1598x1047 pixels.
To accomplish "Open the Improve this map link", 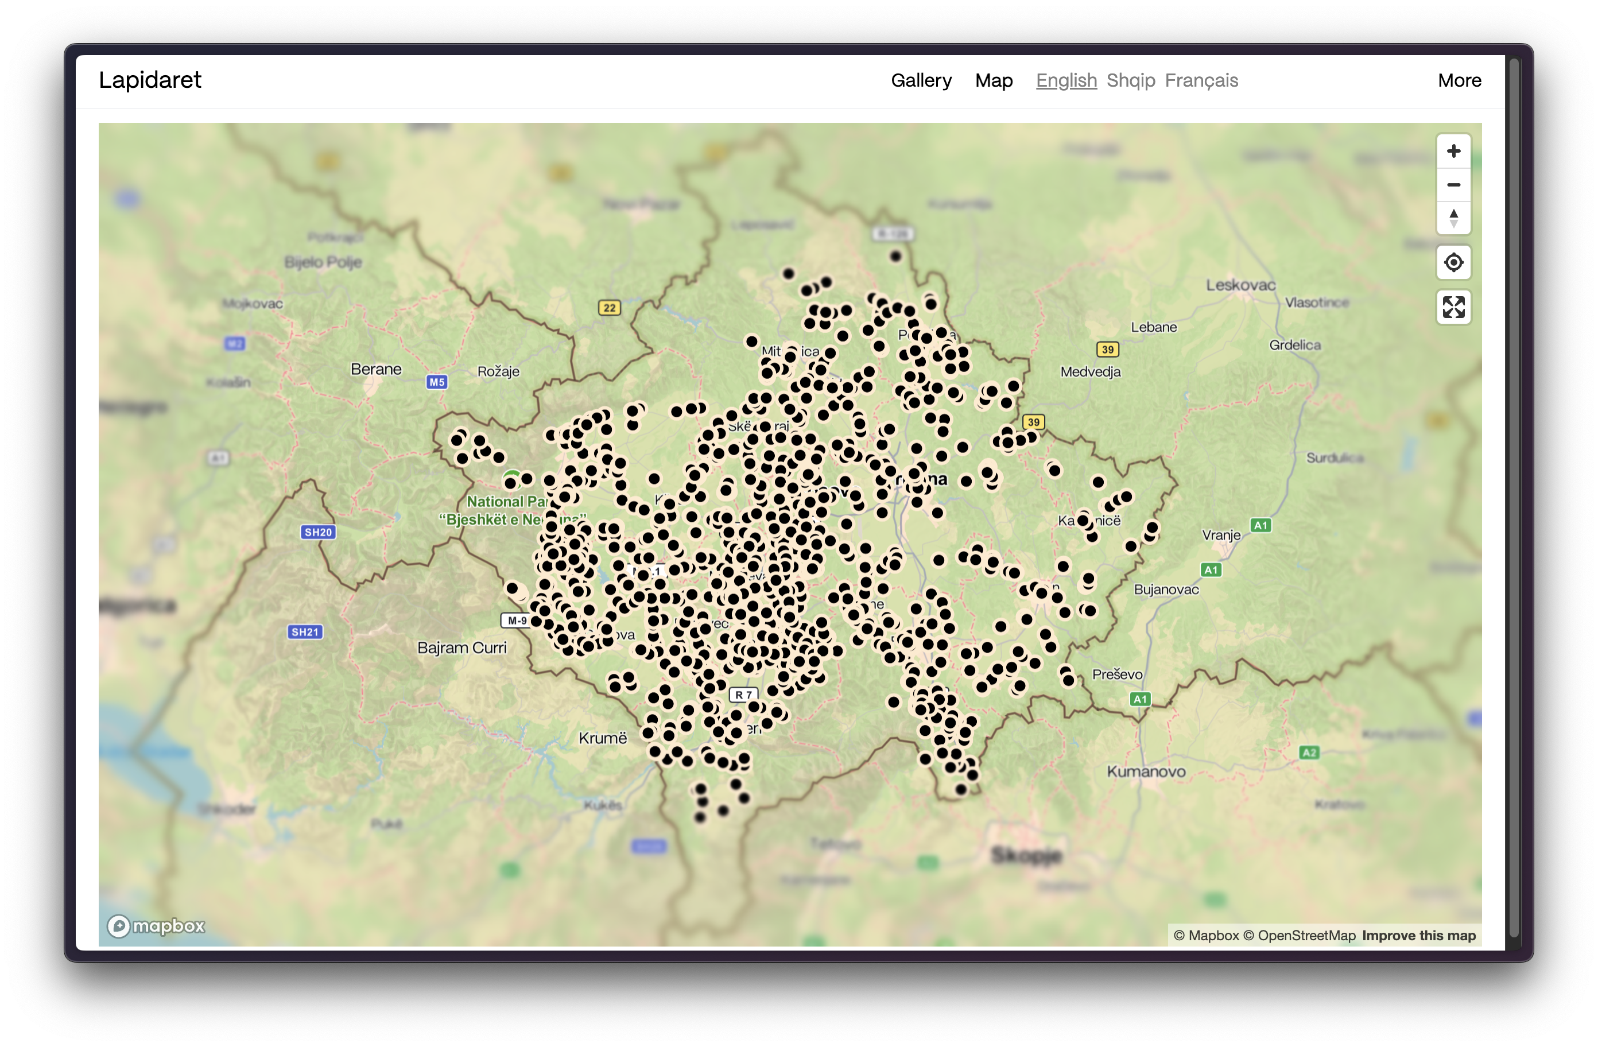I will [1418, 936].
